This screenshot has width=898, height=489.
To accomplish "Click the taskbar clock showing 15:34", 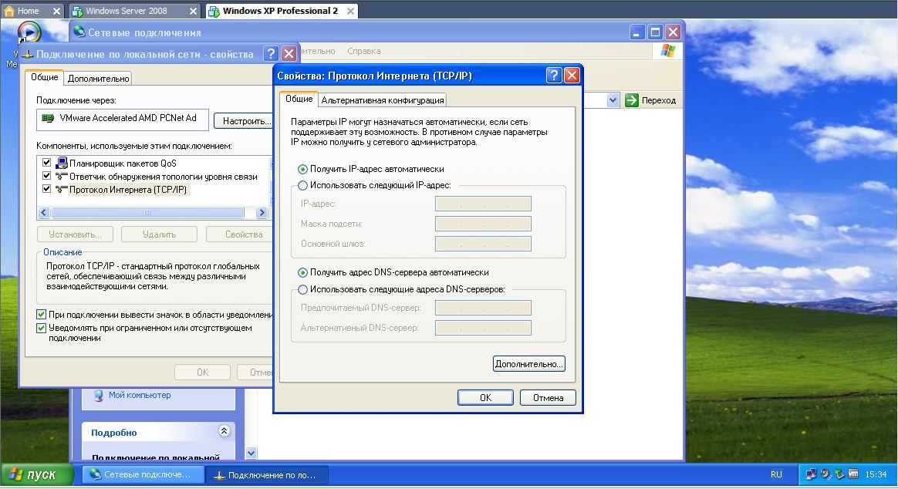I will pos(876,474).
